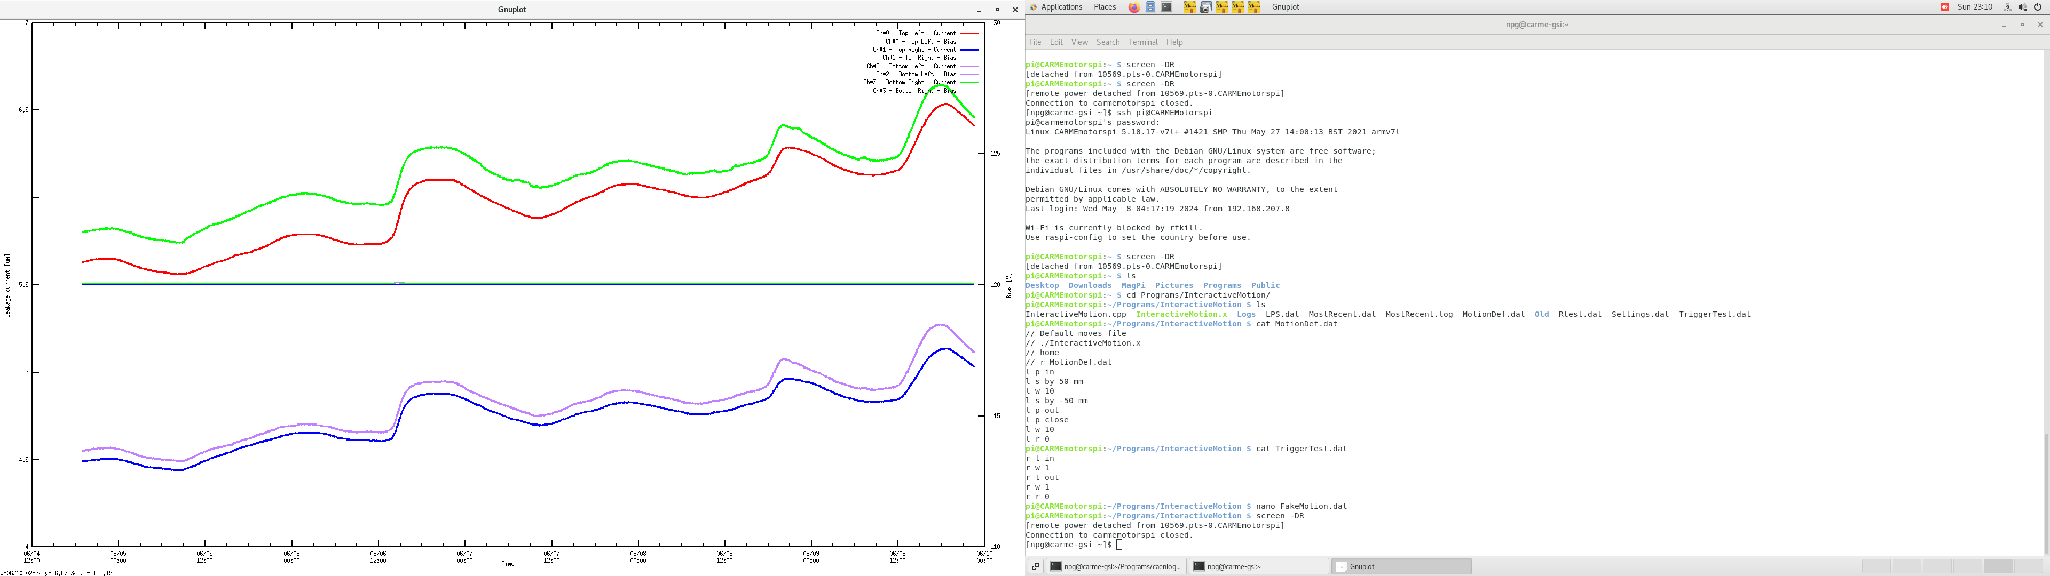The width and height of the screenshot is (2050, 576).
Task: Switch to Gnuplot window taskbar button
Action: (x=1401, y=566)
